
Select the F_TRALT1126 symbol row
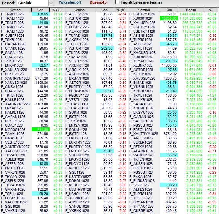(x=13, y=18)
